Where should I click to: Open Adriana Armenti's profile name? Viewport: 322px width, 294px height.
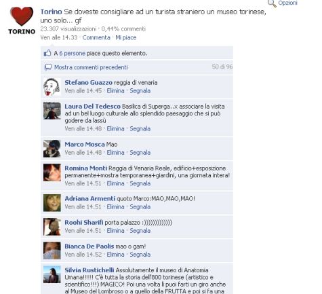(x=90, y=198)
